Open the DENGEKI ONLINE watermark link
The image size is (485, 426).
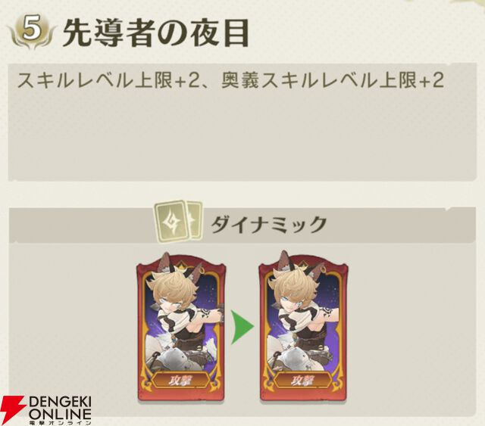[x=45, y=410]
